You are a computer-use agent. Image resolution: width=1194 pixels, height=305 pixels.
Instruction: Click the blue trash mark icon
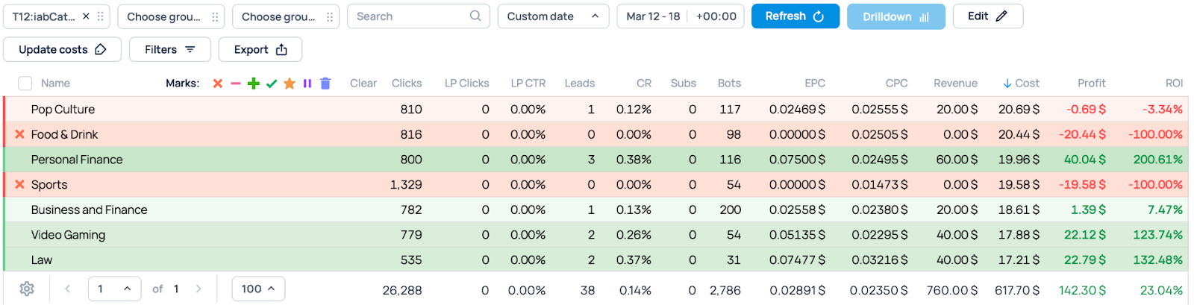(325, 84)
